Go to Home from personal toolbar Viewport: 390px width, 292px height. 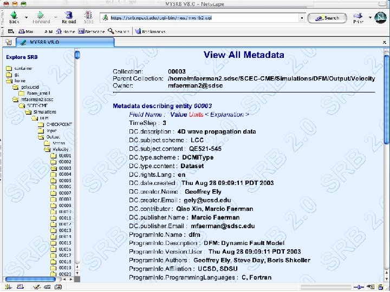coord(66,31)
